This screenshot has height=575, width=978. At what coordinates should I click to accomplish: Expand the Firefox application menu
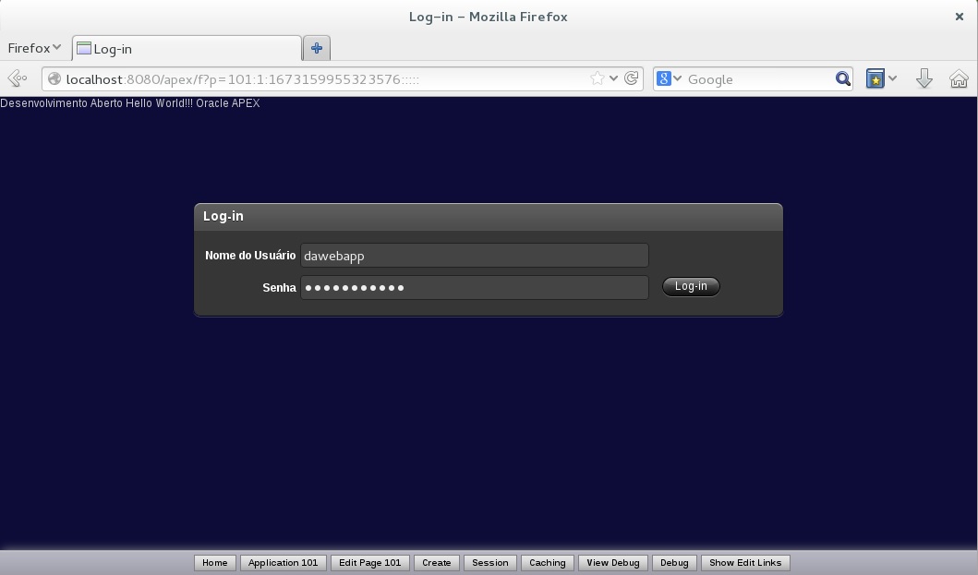[34, 48]
